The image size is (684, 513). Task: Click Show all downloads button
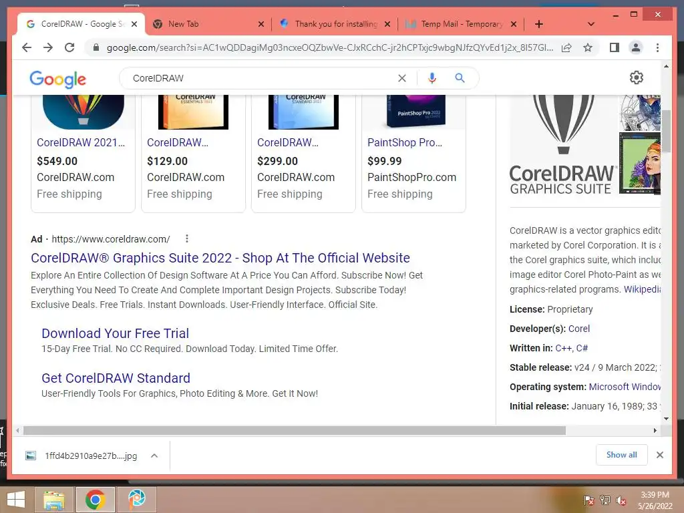622,455
